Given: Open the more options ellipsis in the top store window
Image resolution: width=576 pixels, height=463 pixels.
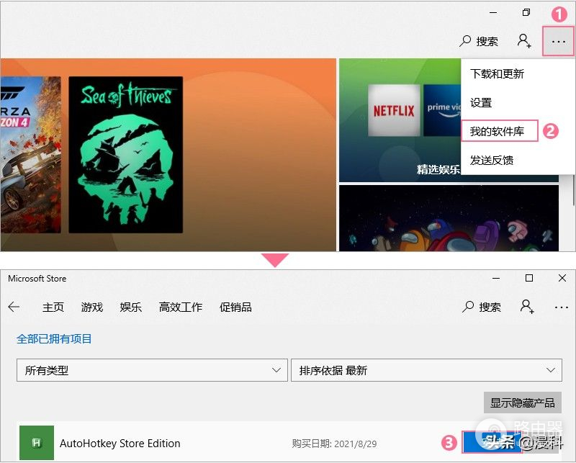Looking at the screenshot, I should tap(559, 41).
